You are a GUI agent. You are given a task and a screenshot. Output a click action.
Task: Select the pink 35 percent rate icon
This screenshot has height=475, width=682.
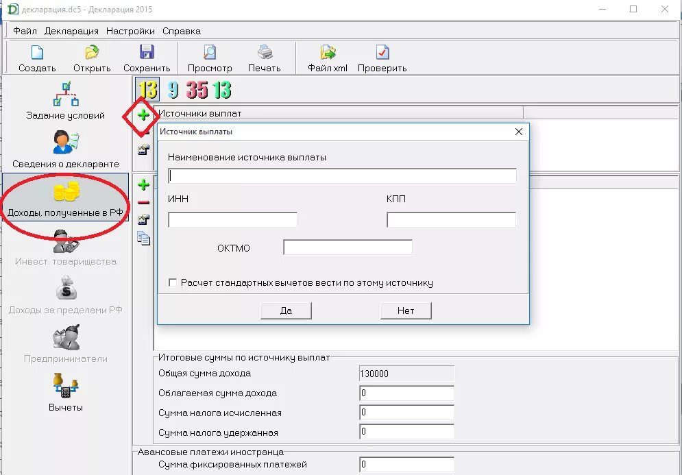[197, 89]
